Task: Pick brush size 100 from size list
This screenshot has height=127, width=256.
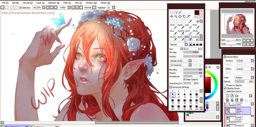Action: pos(190,107)
